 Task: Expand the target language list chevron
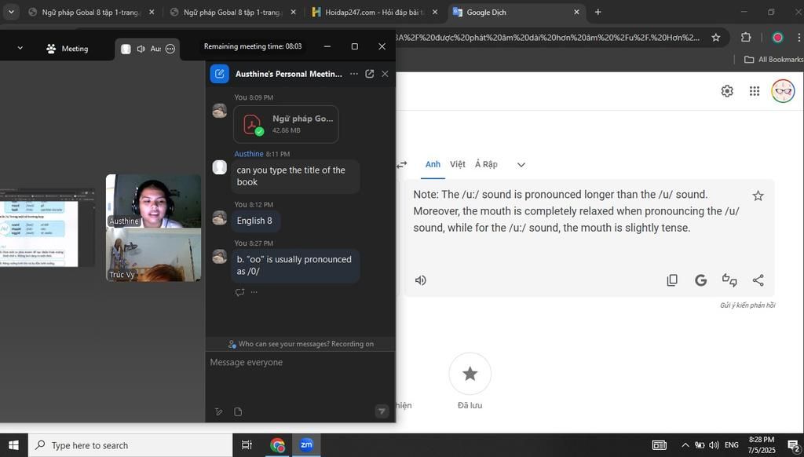(521, 165)
